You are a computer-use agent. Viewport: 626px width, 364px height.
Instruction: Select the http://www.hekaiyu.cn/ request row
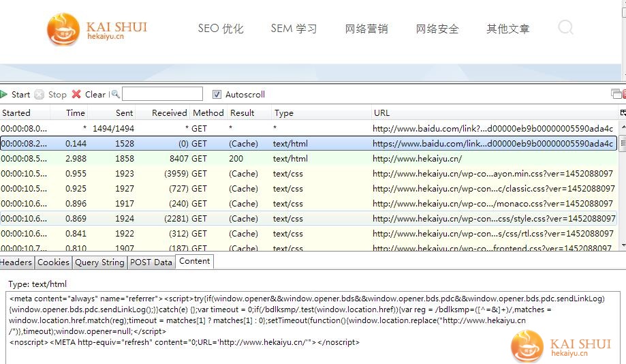309,159
